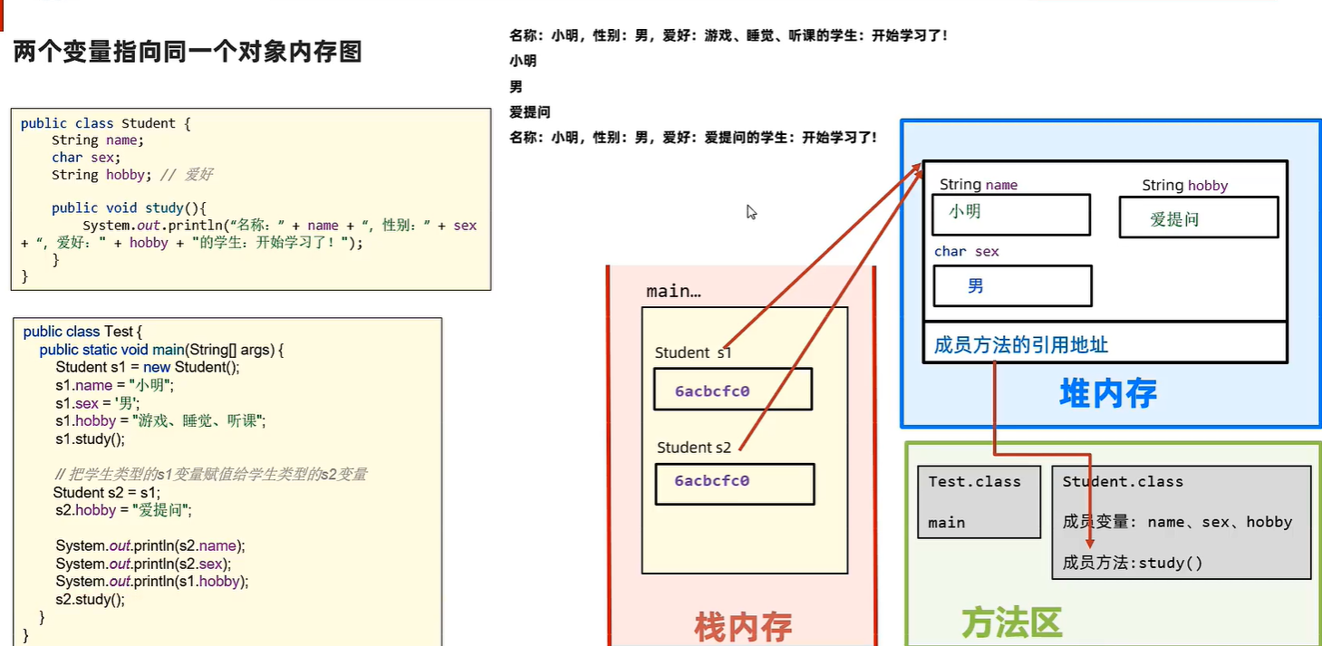Select output line ending 游戏、睡觉、听课的学生：开始学习了！

tap(729, 35)
